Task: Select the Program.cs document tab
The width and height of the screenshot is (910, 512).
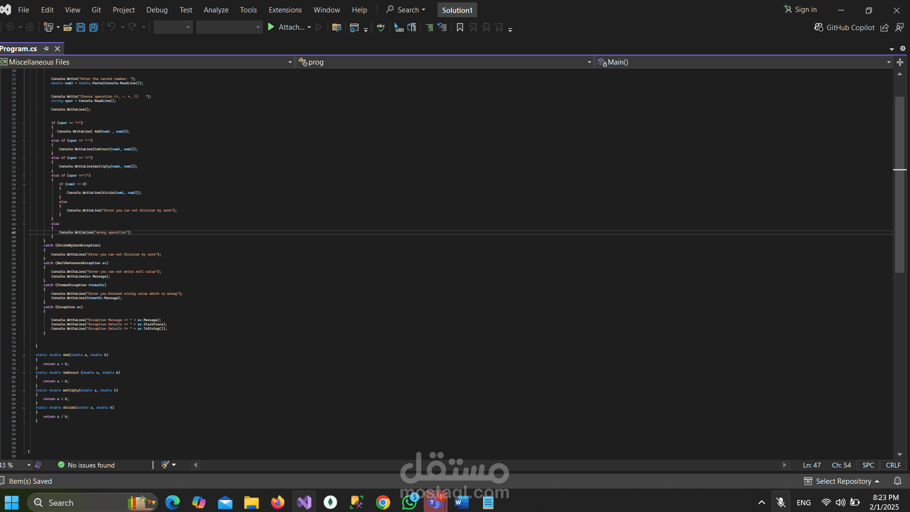Action: click(x=19, y=48)
